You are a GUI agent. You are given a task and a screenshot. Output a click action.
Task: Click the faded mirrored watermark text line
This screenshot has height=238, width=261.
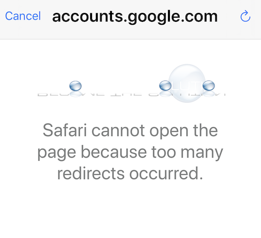point(131,94)
